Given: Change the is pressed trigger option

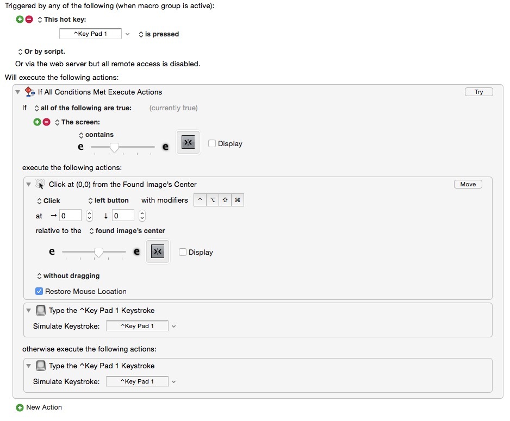Looking at the screenshot, I should 159,34.
